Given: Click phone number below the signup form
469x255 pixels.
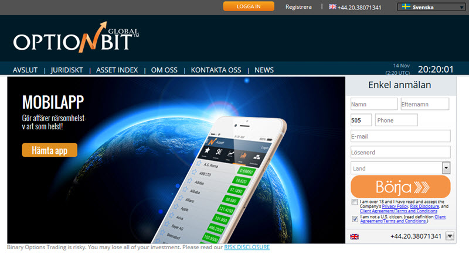Looking at the screenshot, I should point(416,236).
